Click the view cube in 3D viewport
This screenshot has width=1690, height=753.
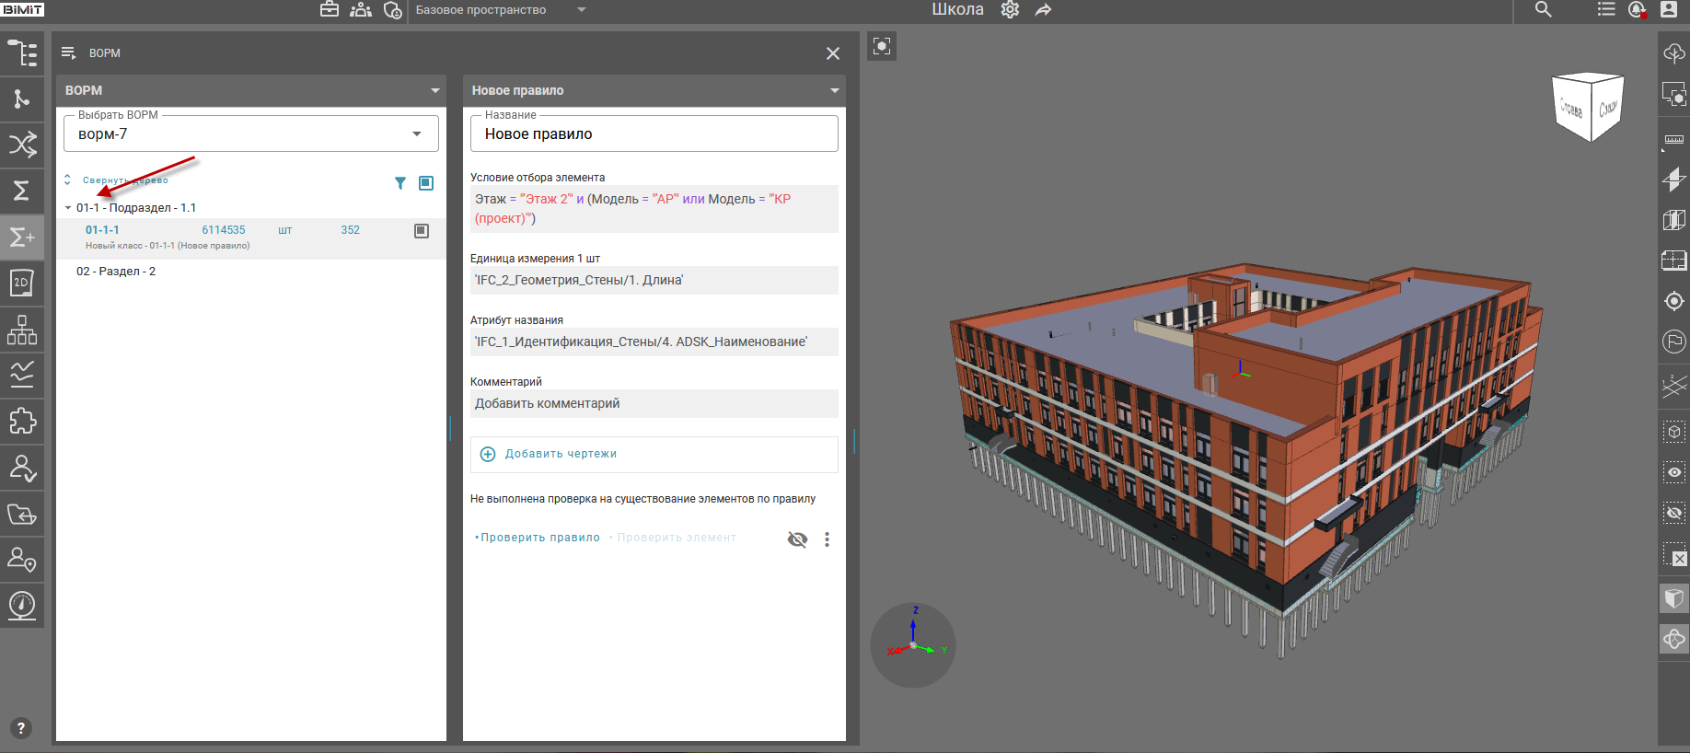[1588, 107]
